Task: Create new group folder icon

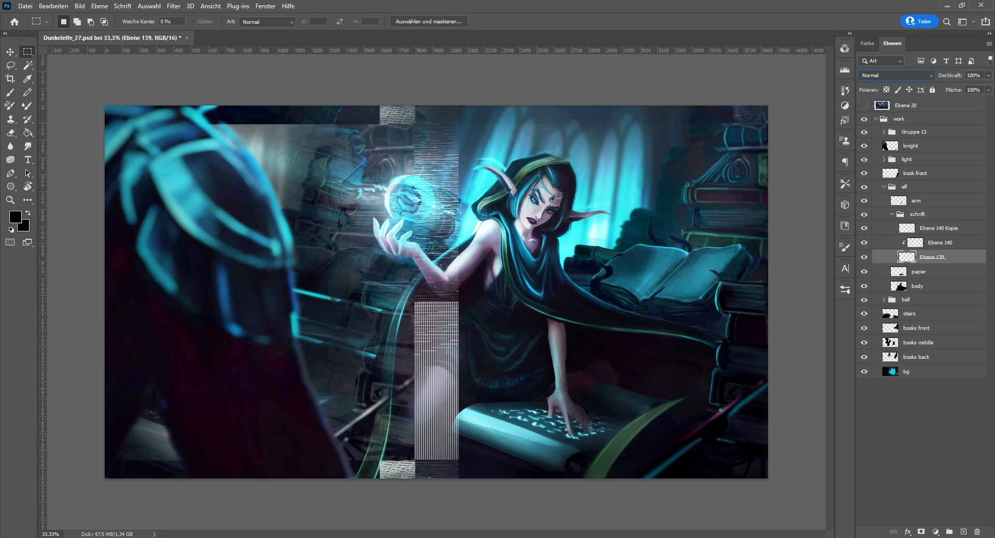Action: click(x=949, y=532)
